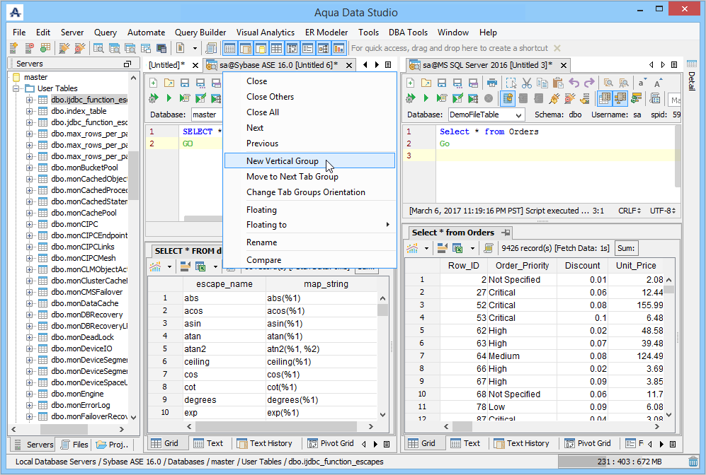Image resolution: width=706 pixels, height=475 pixels.
Task: Toggle the highlighted auto-commit button in SQL Server toolbar
Action: (508, 98)
